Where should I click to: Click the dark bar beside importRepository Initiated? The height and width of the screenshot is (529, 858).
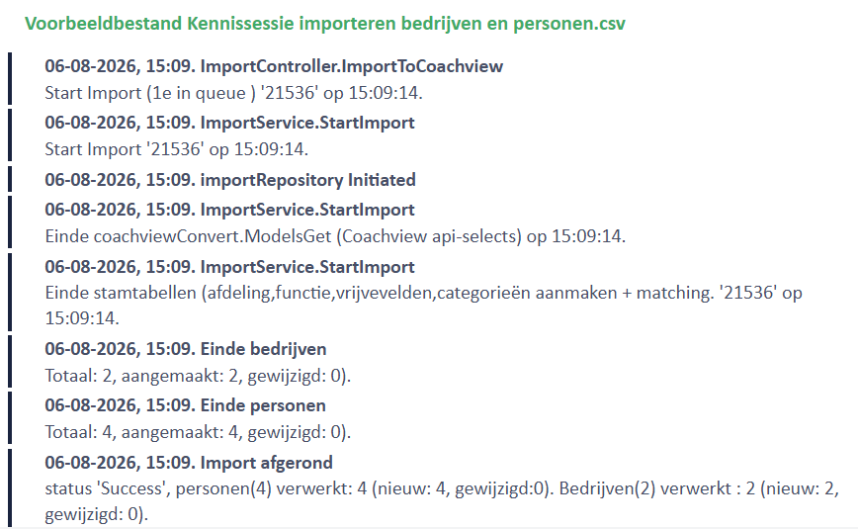click(x=10, y=179)
